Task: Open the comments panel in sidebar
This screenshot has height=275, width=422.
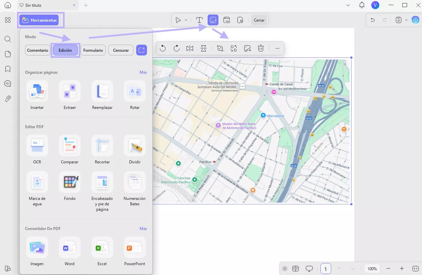Action: [x=8, y=84]
